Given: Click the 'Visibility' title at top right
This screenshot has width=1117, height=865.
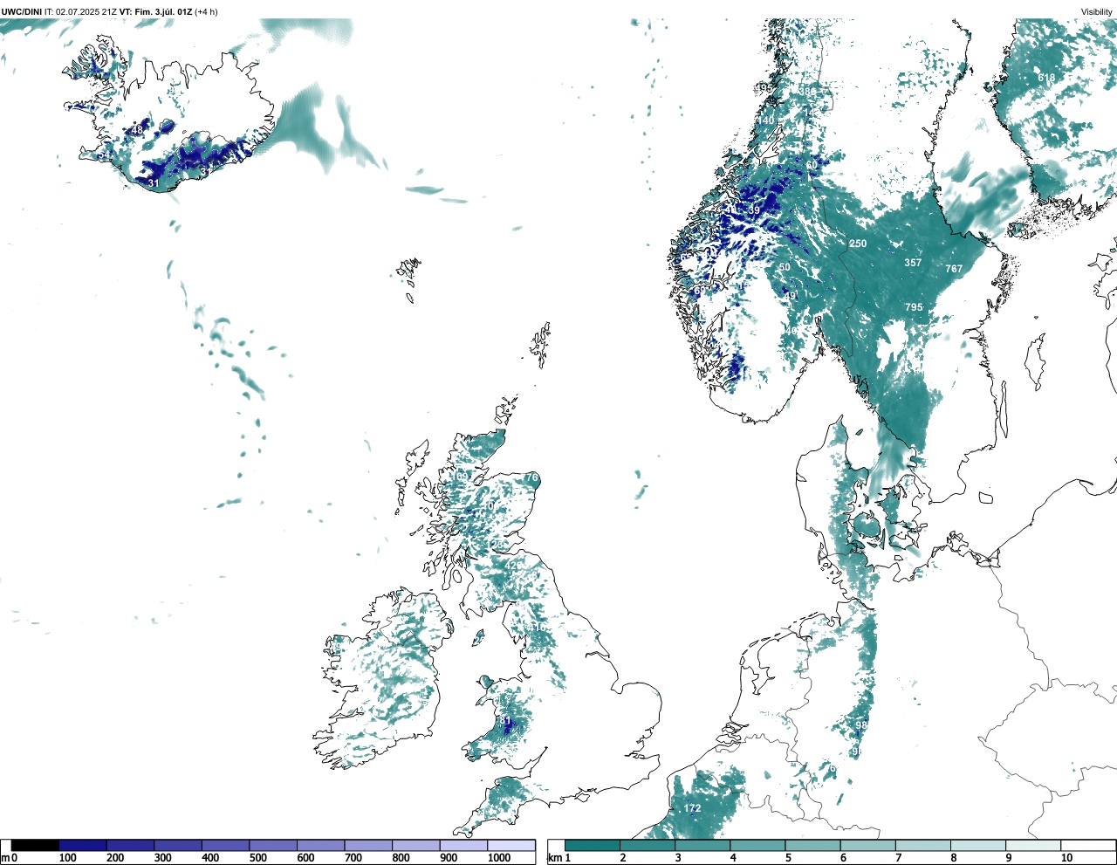Looking at the screenshot, I should tap(1096, 12).
